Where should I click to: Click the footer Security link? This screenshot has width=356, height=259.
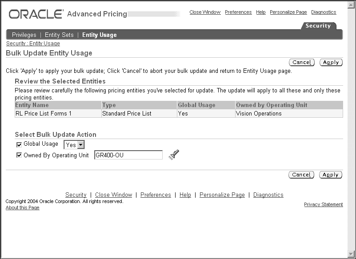(76, 195)
